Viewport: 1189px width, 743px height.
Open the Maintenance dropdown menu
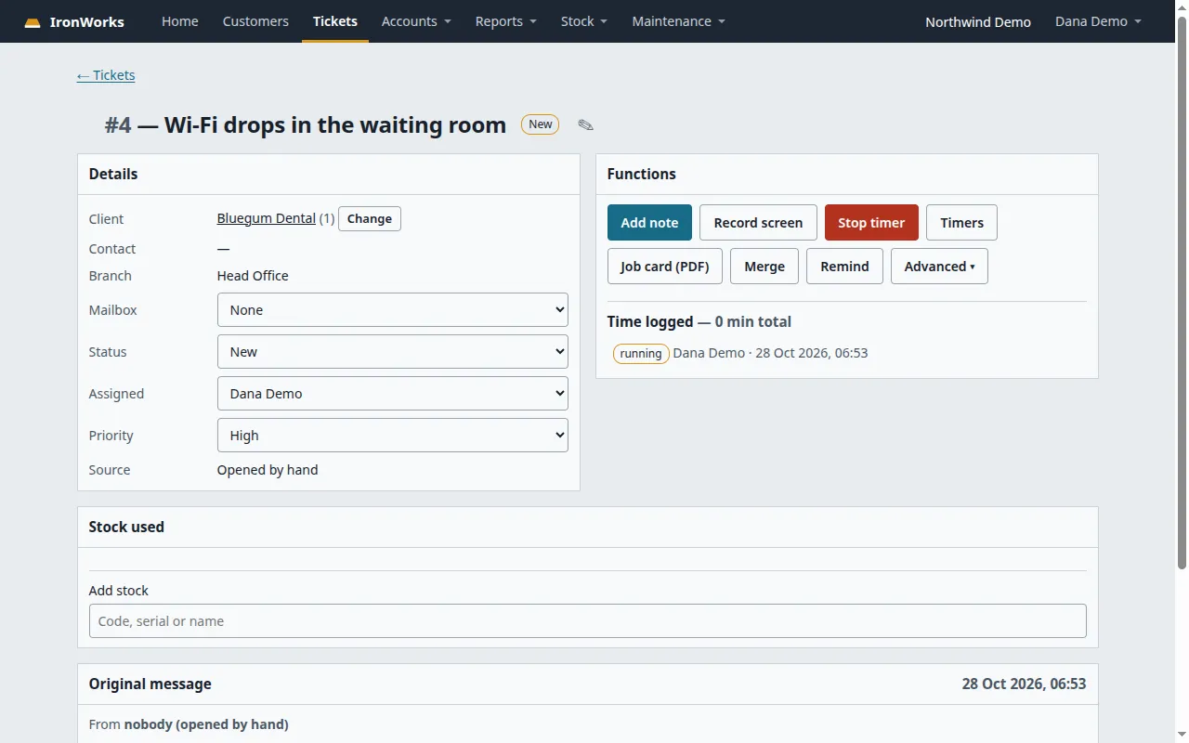coord(679,21)
